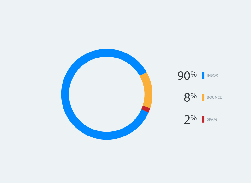Image resolution: width=251 pixels, height=183 pixels.
Task: Click the orange BOUNCE legend swatch
Action: click(203, 97)
